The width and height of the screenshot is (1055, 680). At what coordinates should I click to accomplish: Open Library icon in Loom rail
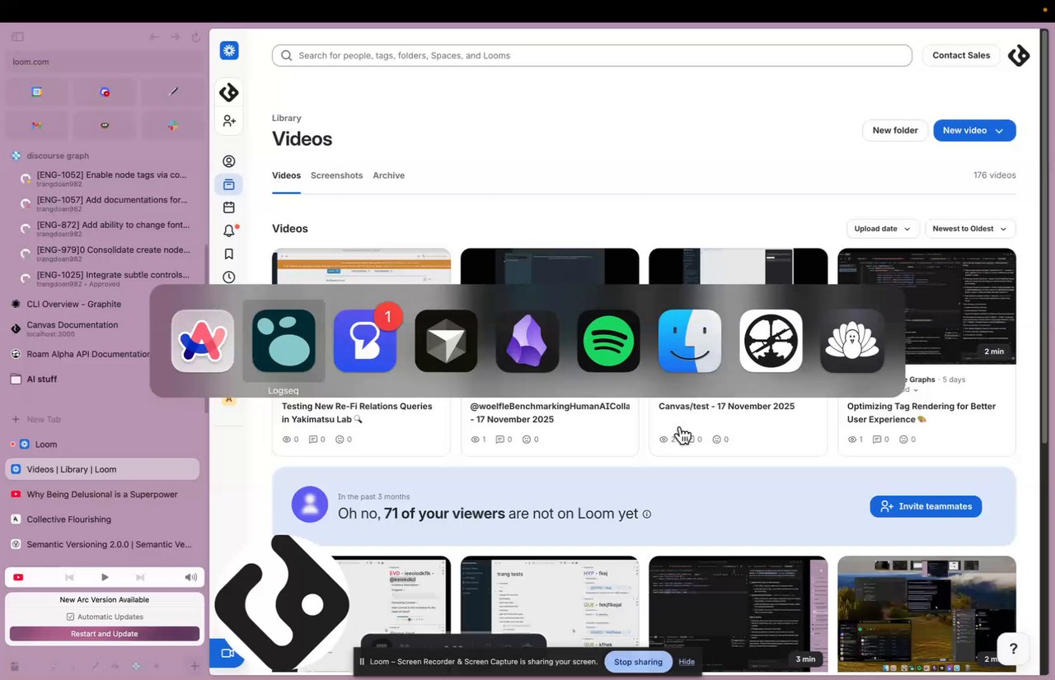[229, 184]
